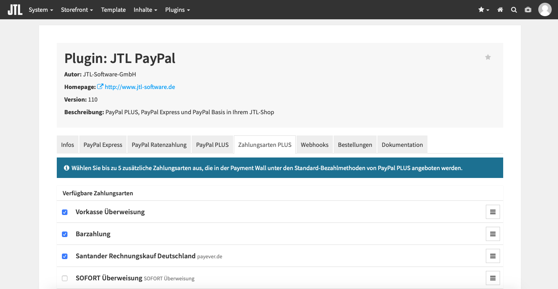Switch to the PayPal Ratenzahlung tab
The width and height of the screenshot is (558, 289).
tap(159, 144)
